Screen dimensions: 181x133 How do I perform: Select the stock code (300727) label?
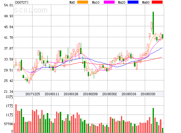(x=22, y=2)
